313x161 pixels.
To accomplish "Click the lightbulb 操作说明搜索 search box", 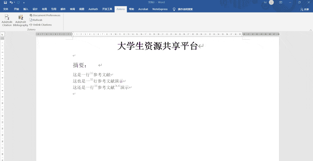I will pos(183,9).
